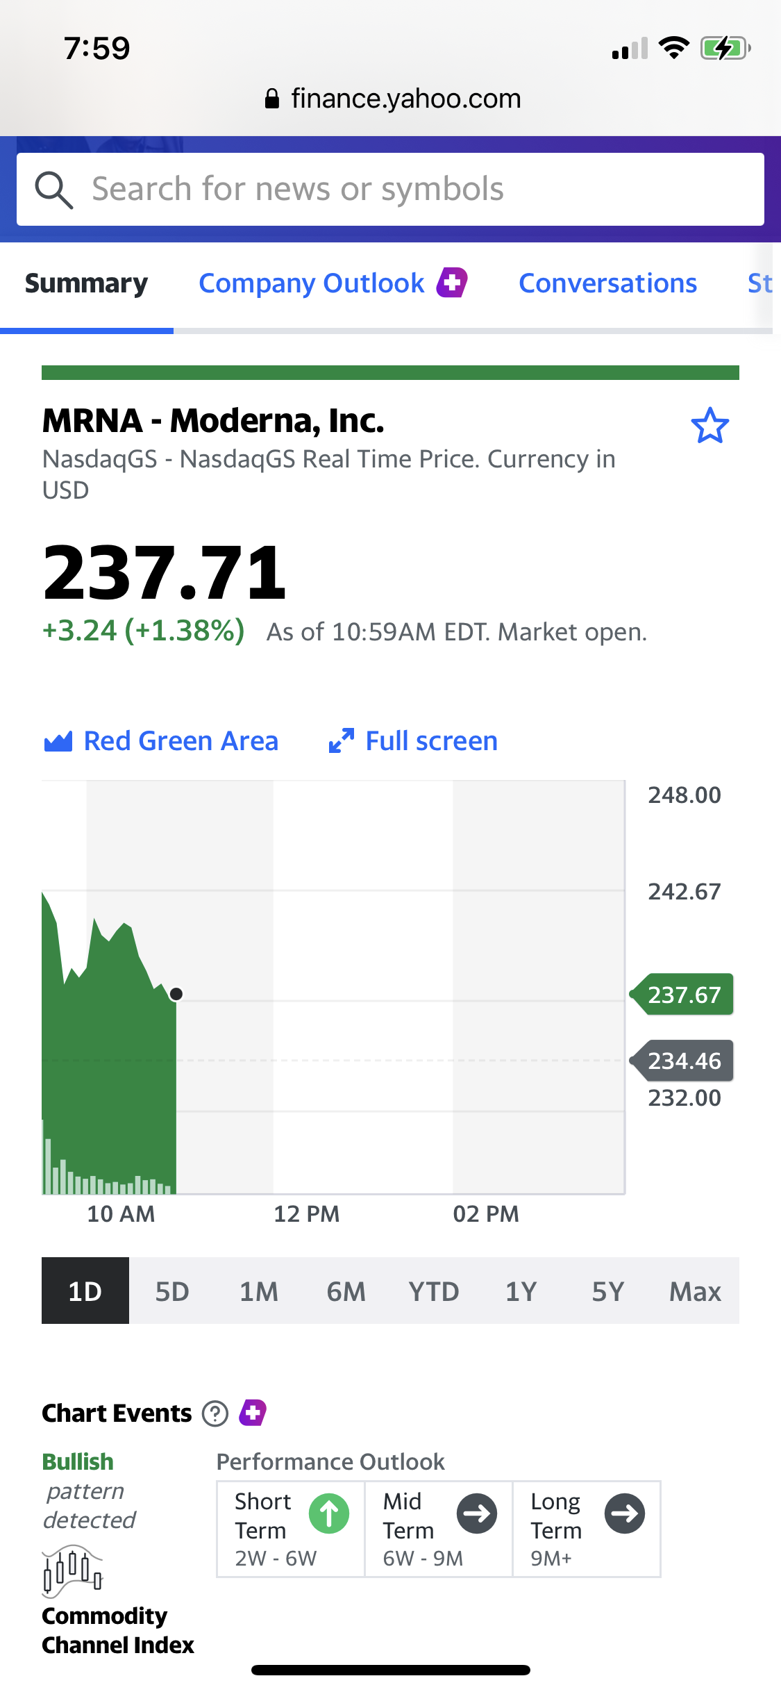Screen dimensions: 781x1692
Task: Select the 1D chart range
Action: coord(85,1291)
